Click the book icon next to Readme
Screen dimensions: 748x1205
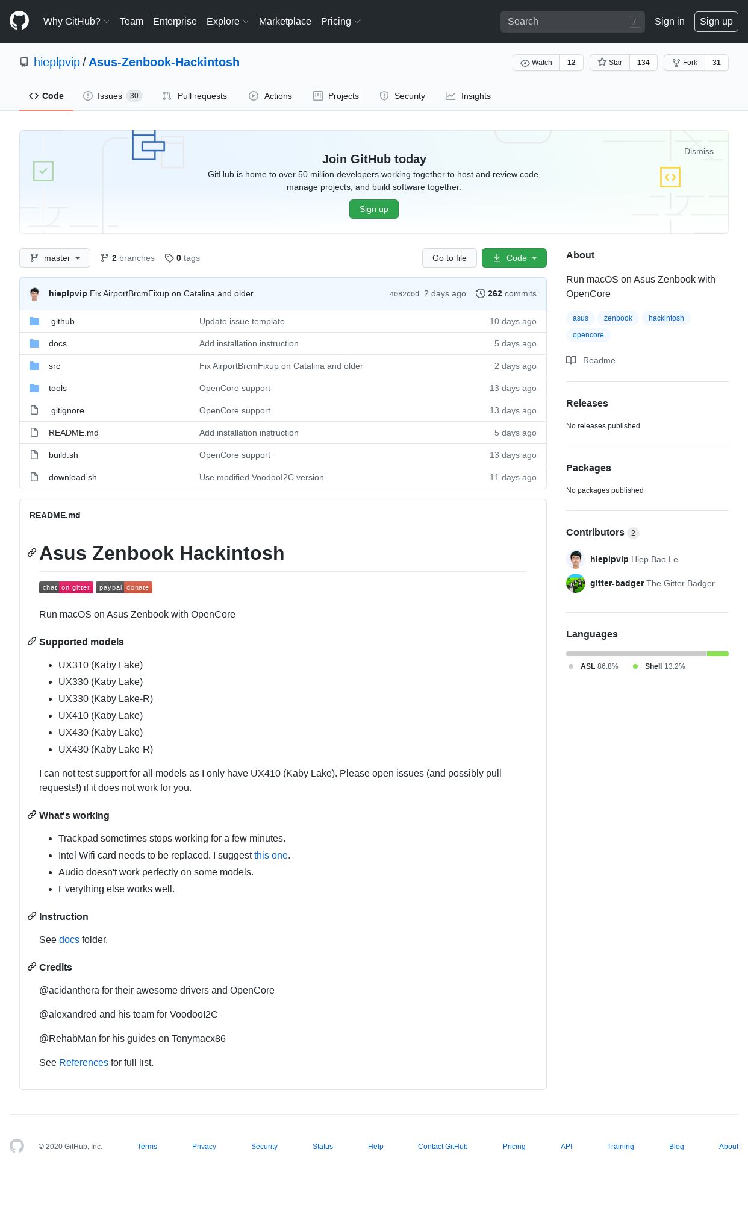(x=571, y=360)
